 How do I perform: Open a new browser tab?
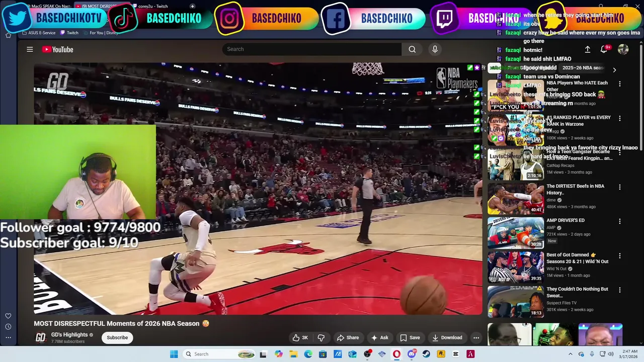tap(192, 6)
